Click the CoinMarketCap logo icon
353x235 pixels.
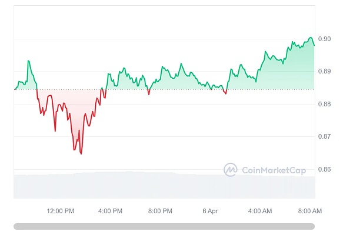click(x=231, y=170)
